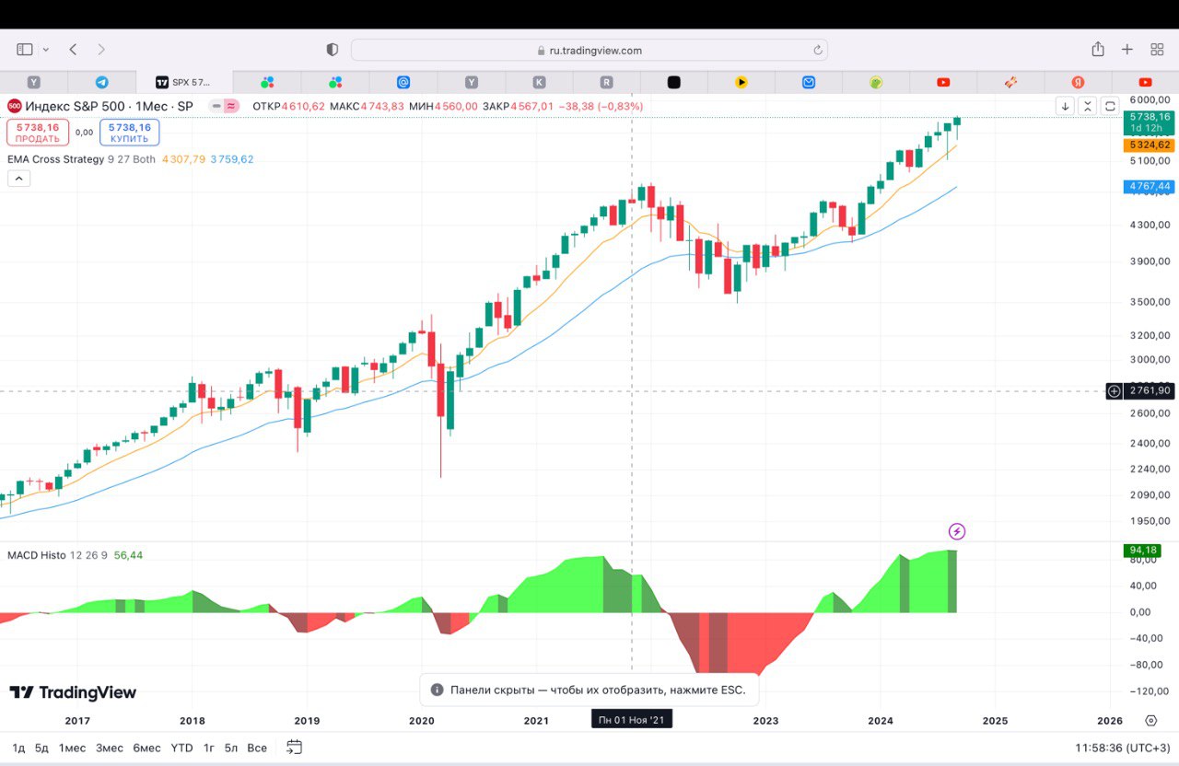Switch to the K tab
Viewport: 1179px width, 766px height.
pyautogui.click(x=539, y=82)
